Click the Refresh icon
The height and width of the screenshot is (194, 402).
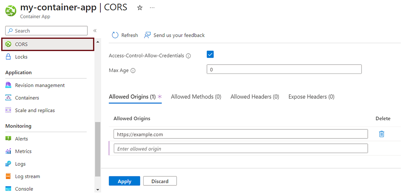pyautogui.click(x=115, y=35)
